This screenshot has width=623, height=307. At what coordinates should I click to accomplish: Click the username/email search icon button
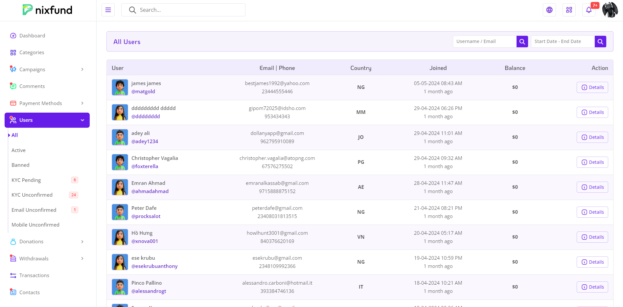(x=522, y=42)
